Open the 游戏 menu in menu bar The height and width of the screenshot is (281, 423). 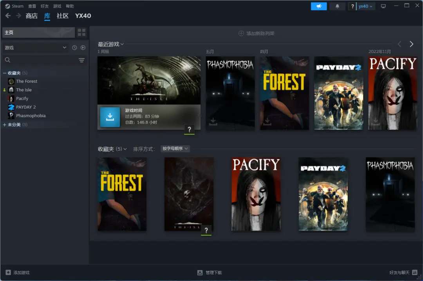click(57, 6)
